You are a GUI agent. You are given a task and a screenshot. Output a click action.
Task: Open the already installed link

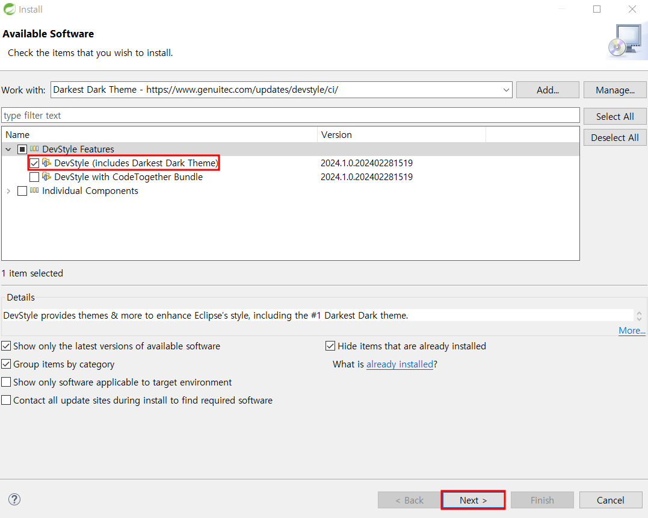tap(400, 364)
